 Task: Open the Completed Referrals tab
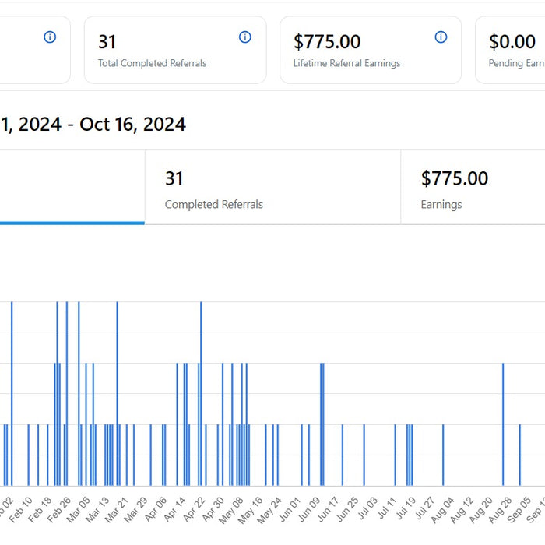[272, 188]
